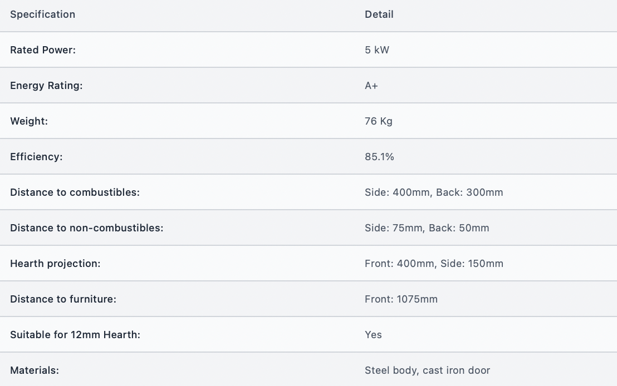The height and width of the screenshot is (386, 617).
Task: Select the Energy Rating row label
Action: coord(46,86)
